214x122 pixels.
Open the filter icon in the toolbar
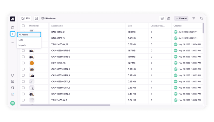(x=194, y=18)
